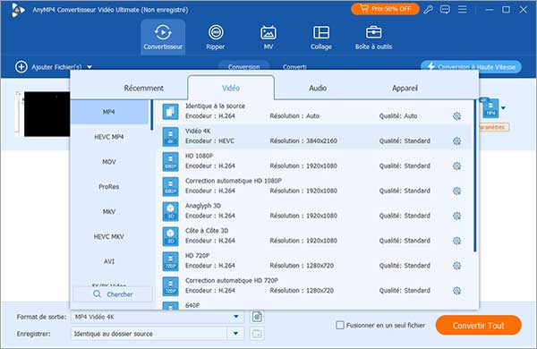Screen dimensions: 537x349
Task: Select MP4 format in sidebar
Action: click(x=109, y=112)
